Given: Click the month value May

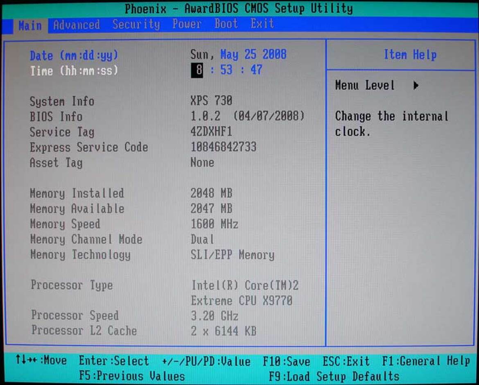Looking at the screenshot, I should pyautogui.click(x=229, y=55).
